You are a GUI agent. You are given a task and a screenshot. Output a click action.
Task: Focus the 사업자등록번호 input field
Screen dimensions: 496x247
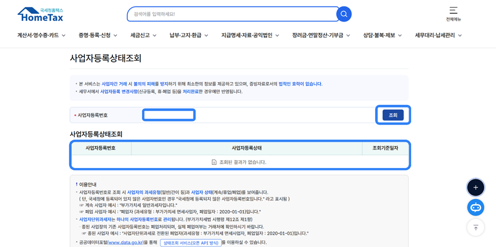pyautogui.click(x=169, y=115)
